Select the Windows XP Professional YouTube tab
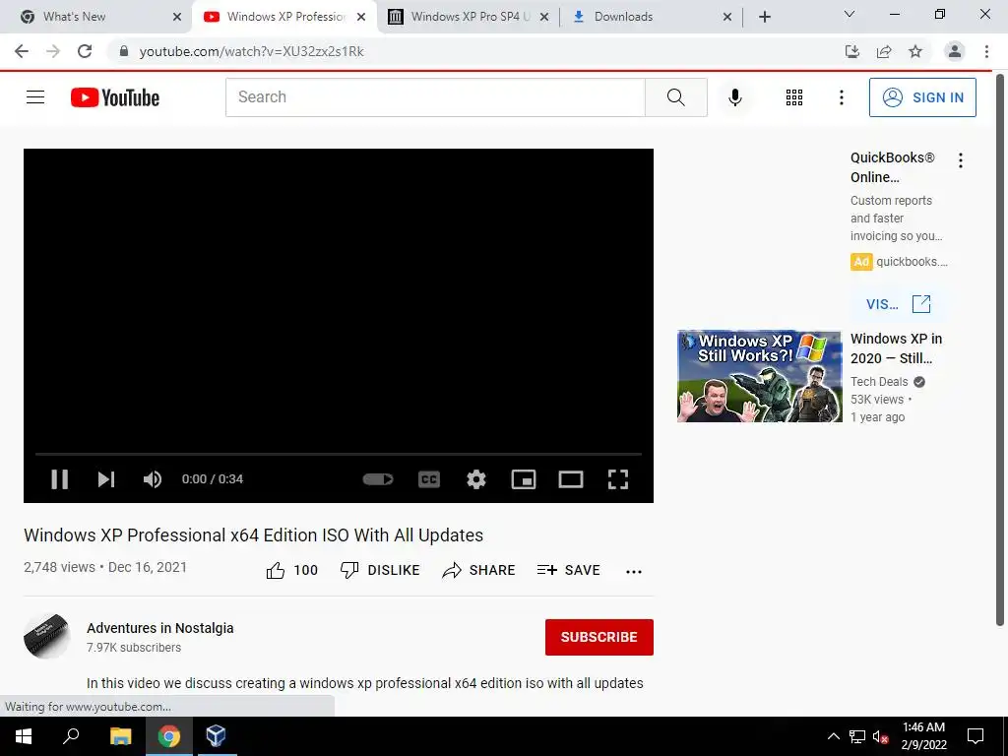The height and width of the screenshot is (756, 1008). pyautogui.click(x=283, y=17)
